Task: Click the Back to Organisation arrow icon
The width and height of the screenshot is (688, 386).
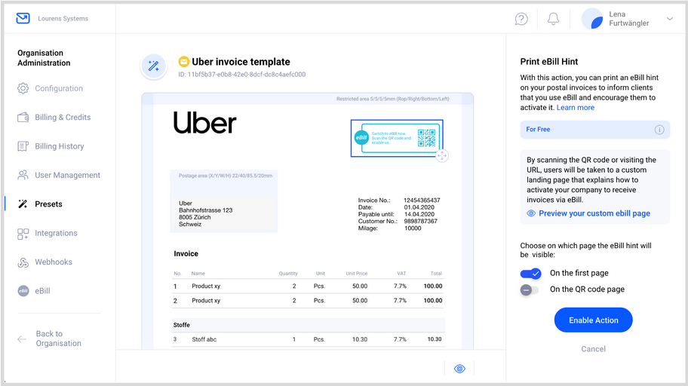Action: click(22, 339)
